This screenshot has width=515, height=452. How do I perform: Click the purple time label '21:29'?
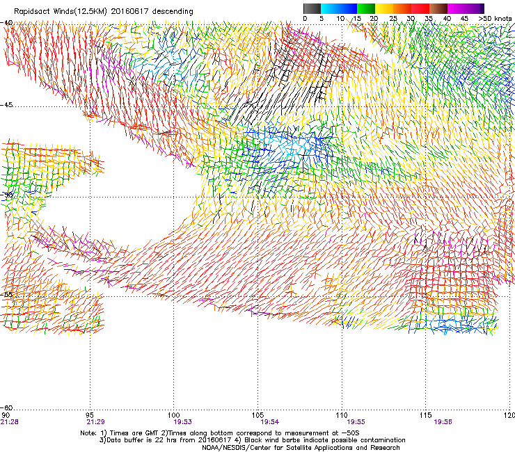pyautogui.click(x=95, y=422)
